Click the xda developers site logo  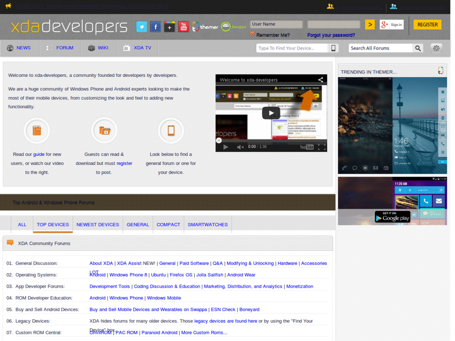(x=69, y=27)
